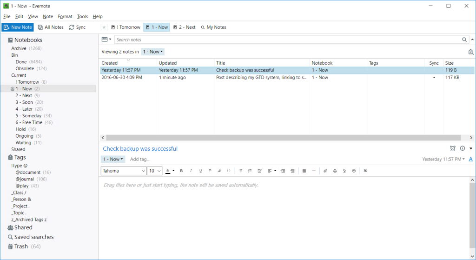Start a bulleted list

point(240,171)
